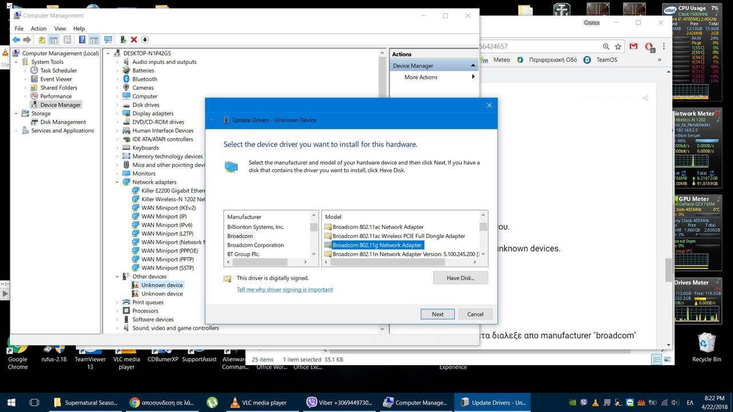This screenshot has height=412, width=733.
Task: Select Disk Management in the console tree
Action: (x=63, y=122)
